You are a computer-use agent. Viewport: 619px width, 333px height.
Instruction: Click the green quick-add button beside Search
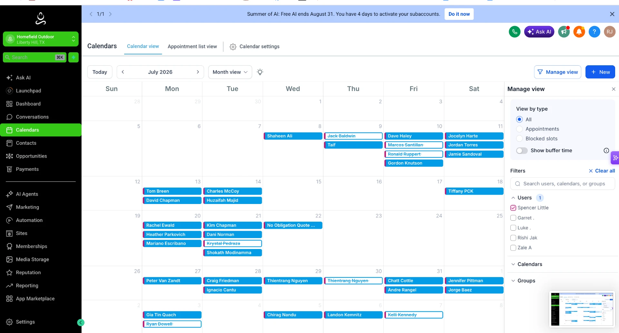pyautogui.click(x=74, y=57)
